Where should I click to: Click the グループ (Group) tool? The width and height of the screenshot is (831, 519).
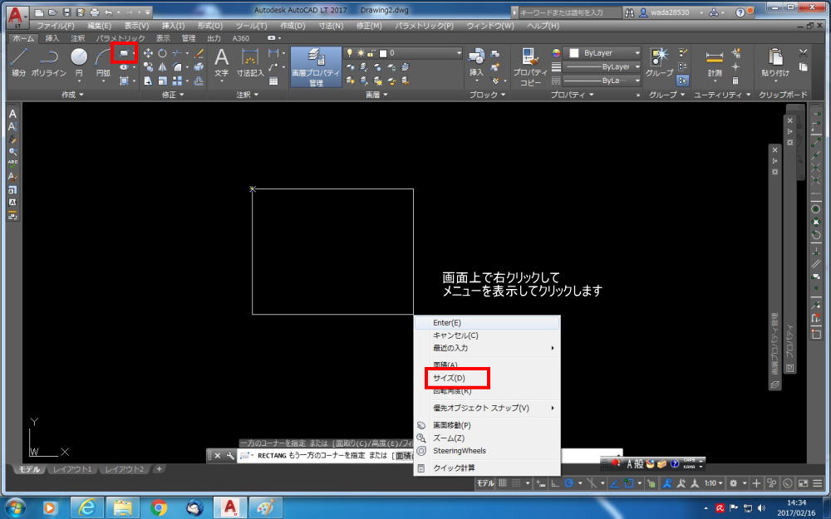[x=659, y=62]
